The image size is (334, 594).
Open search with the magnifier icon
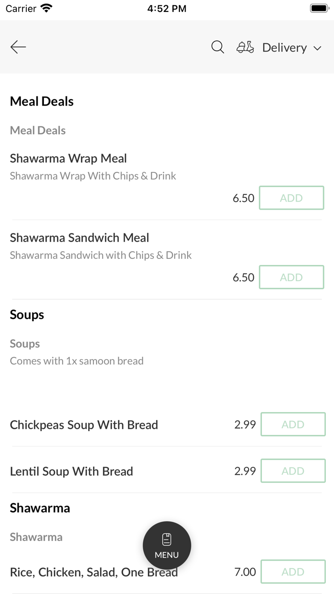218,47
